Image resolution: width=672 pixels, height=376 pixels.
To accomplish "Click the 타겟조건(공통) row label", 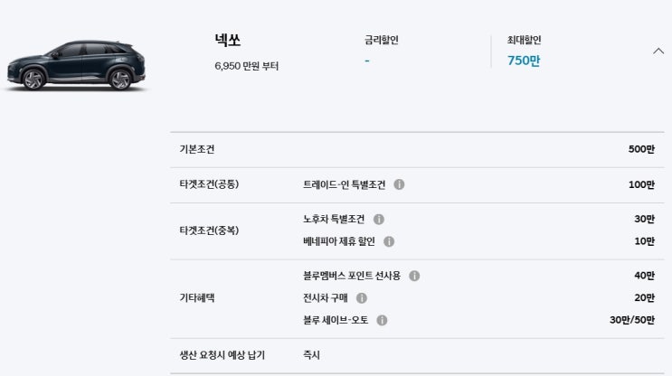I will [209, 184].
